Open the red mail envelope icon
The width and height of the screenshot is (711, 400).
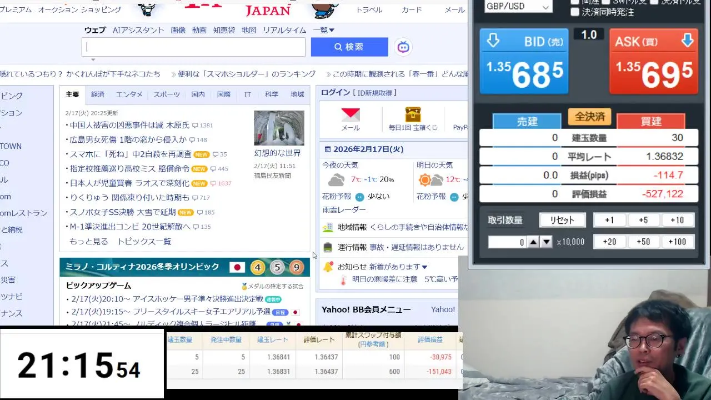351,115
